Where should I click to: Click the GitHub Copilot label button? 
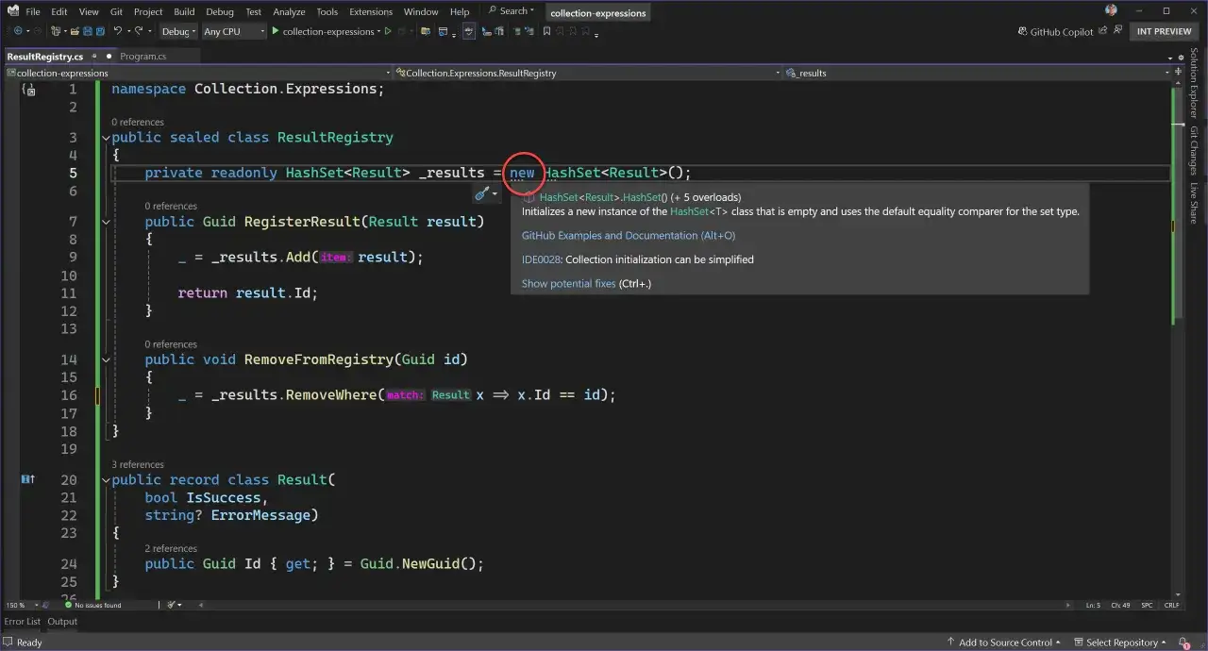tap(1062, 32)
